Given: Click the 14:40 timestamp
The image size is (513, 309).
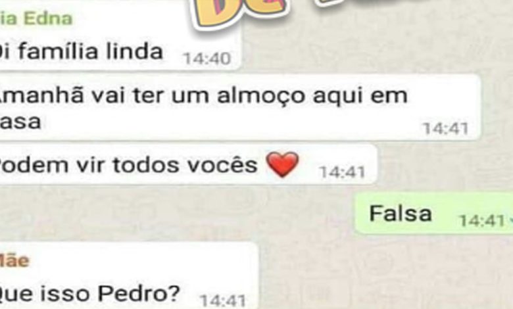Looking at the screenshot, I should (x=207, y=59).
